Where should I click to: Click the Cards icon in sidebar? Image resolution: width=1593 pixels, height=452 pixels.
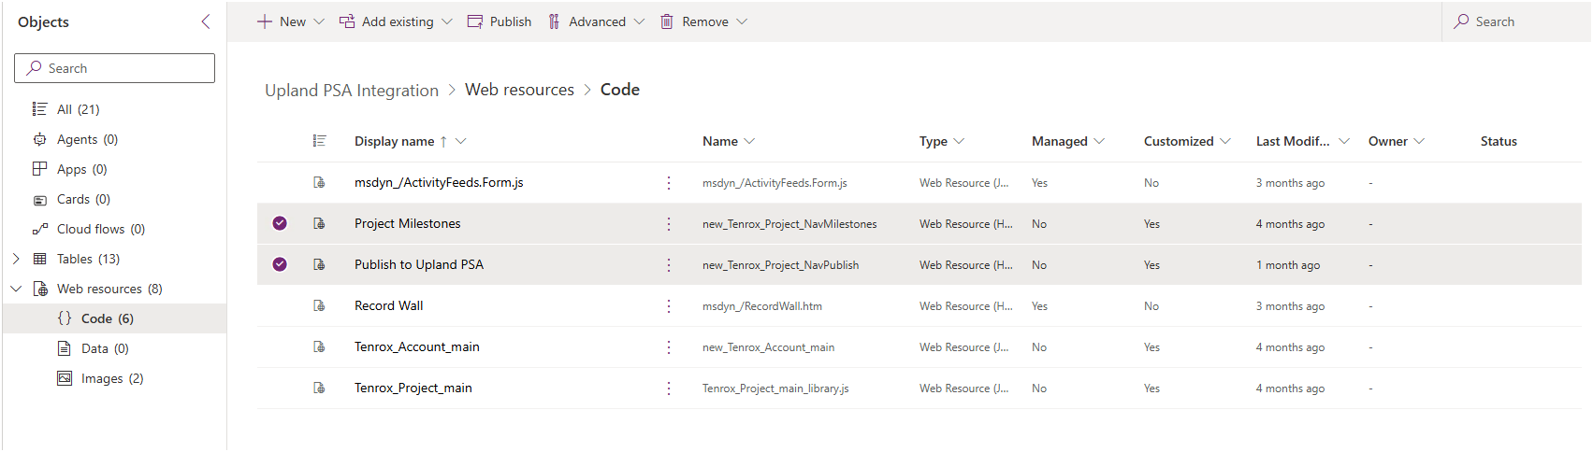pos(39,199)
